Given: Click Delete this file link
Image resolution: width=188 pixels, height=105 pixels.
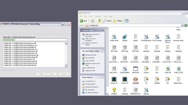Looking at the screenshot, I should coord(89,71).
